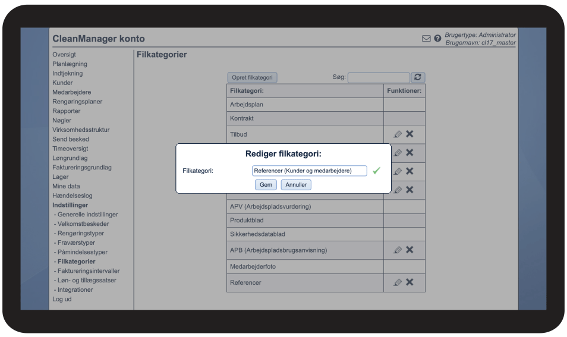The image size is (567, 337).
Task: Delete the Referencer category
Action: click(x=409, y=282)
